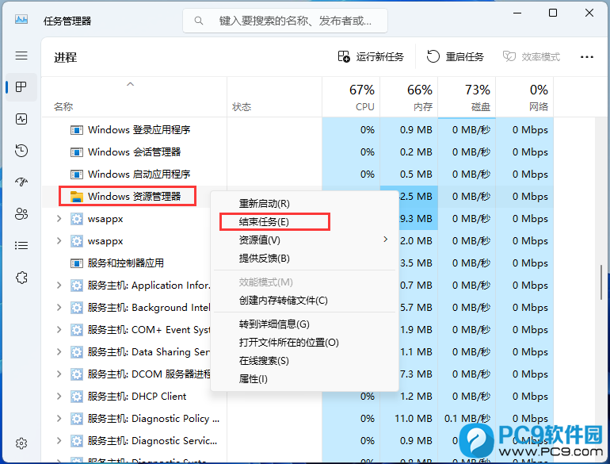Viewport: 610px width, 464px height.
Task: Expand 服务主机: Application Infor row
Action: (x=59, y=286)
